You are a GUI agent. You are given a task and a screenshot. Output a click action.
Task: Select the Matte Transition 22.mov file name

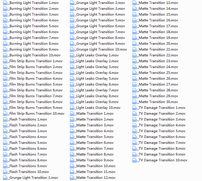click(158, 55)
